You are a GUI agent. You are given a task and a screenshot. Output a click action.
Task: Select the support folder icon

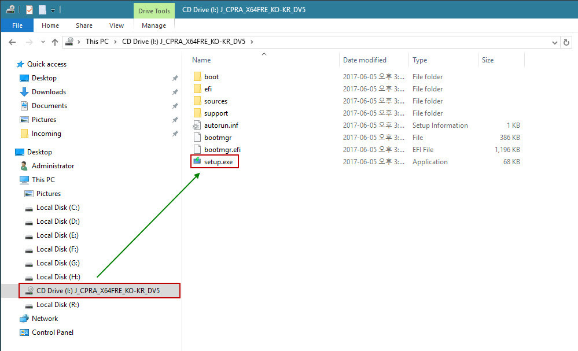click(x=197, y=113)
